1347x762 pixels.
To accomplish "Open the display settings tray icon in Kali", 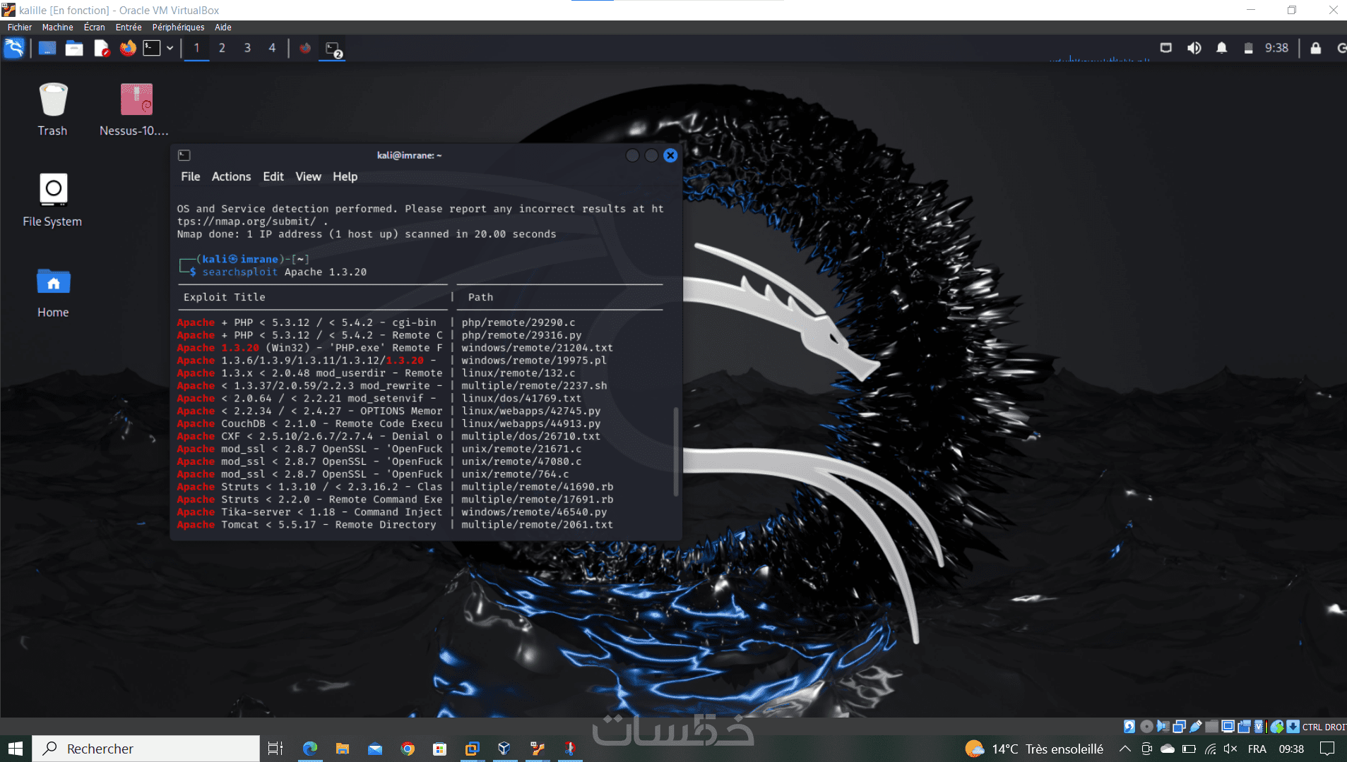I will (1166, 48).
